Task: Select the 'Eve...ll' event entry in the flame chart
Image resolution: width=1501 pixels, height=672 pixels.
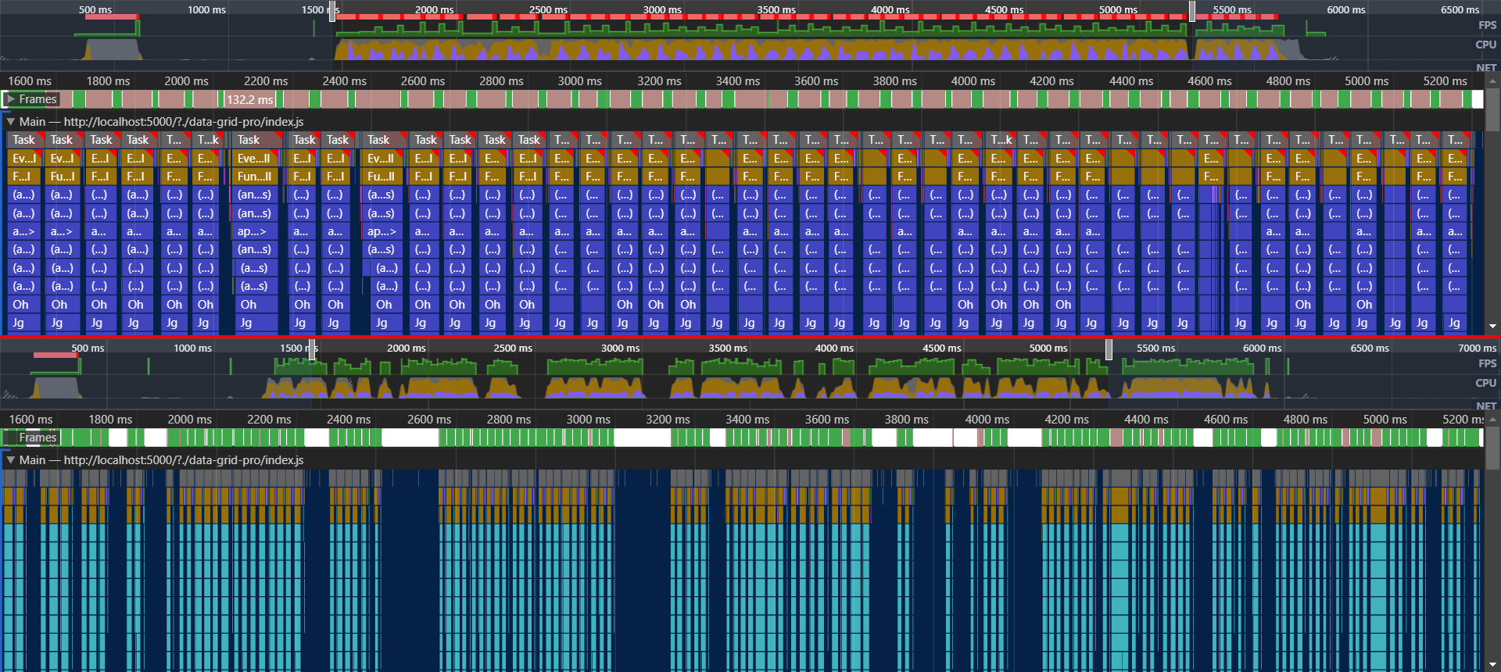Action: (x=254, y=159)
